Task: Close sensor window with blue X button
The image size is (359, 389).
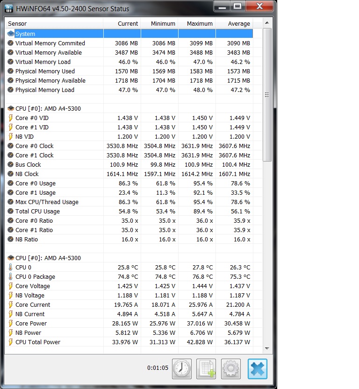Action: click(258, 368)
